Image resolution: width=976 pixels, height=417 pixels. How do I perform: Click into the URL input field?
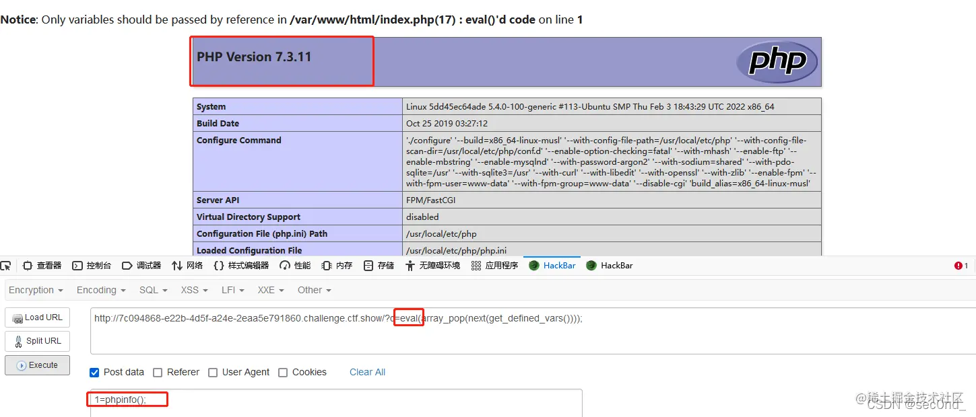[x=533, y=330]
